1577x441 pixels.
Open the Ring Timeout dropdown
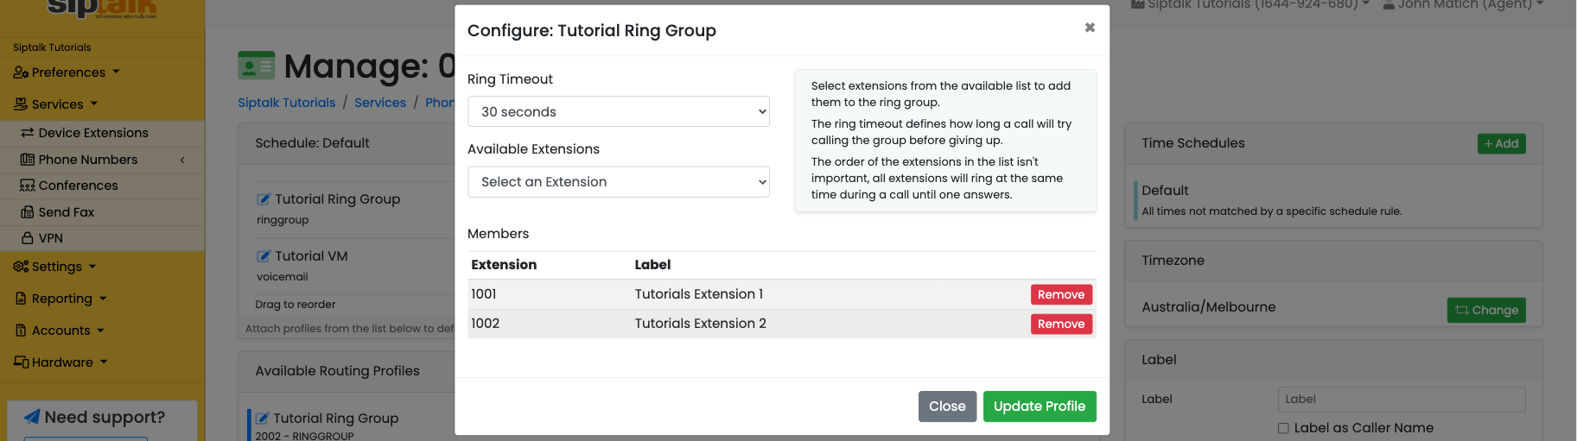click(619, 111)
